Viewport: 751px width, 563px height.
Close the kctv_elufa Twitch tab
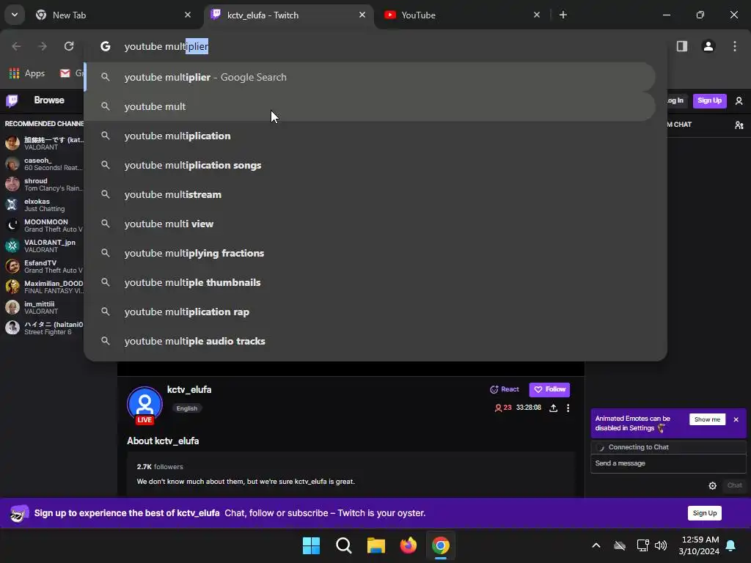(362, 15)
